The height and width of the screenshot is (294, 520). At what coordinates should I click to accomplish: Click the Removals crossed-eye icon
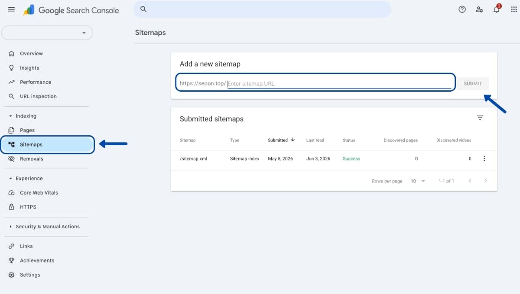pyautogui.click(x=12, y=159)
